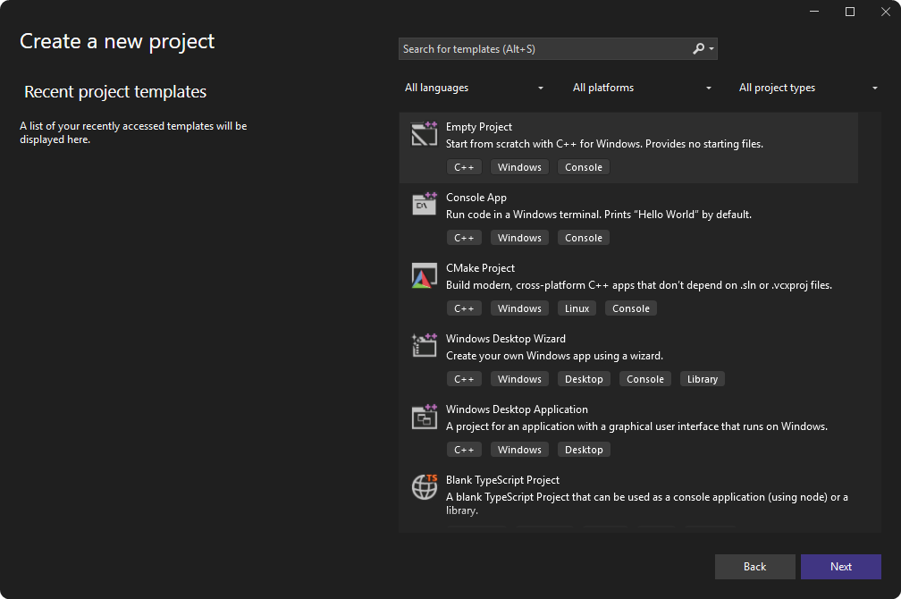The width and height of the screenshot is (901, 599).
Task: Click the Linux tag under CMake Project
Action: click(577, 308)
